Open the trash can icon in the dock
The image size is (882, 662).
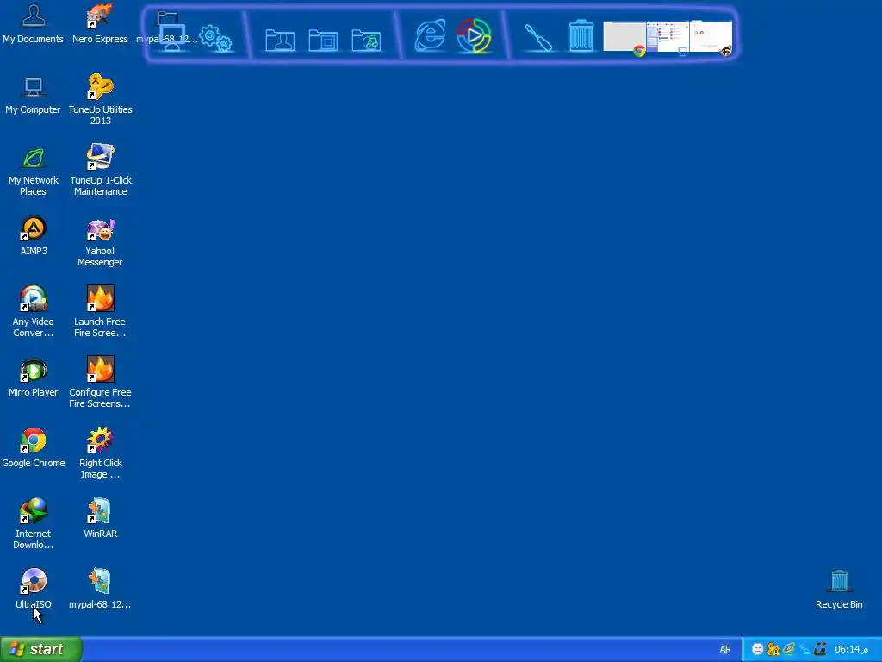point(581,36)
